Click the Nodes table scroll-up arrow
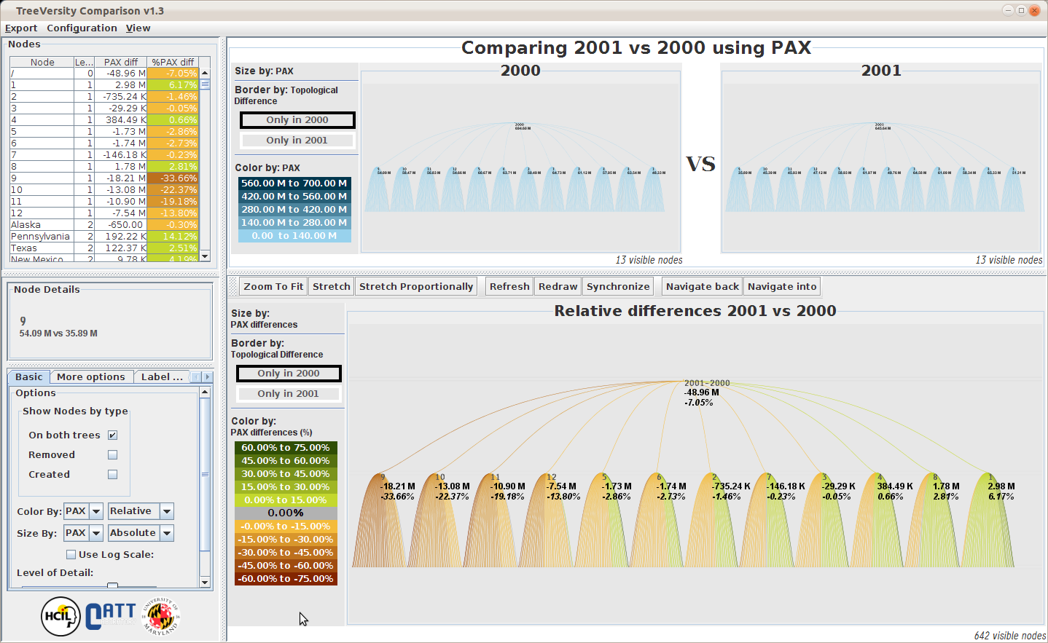 point(205,73)
